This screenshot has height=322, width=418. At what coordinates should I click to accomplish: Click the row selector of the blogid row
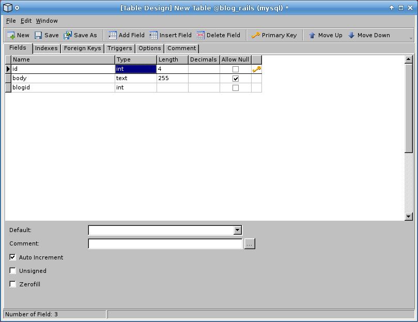[8, 87]
